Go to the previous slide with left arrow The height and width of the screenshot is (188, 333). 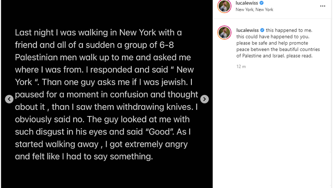[9, 99]
